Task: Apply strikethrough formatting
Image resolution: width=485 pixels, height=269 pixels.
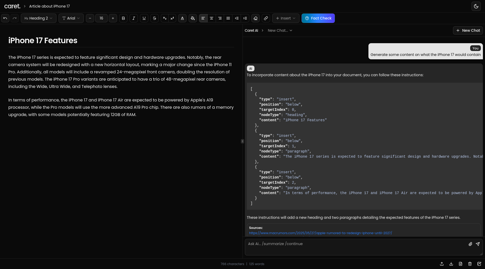Action: pyautogui.click(x=155, y=18)
